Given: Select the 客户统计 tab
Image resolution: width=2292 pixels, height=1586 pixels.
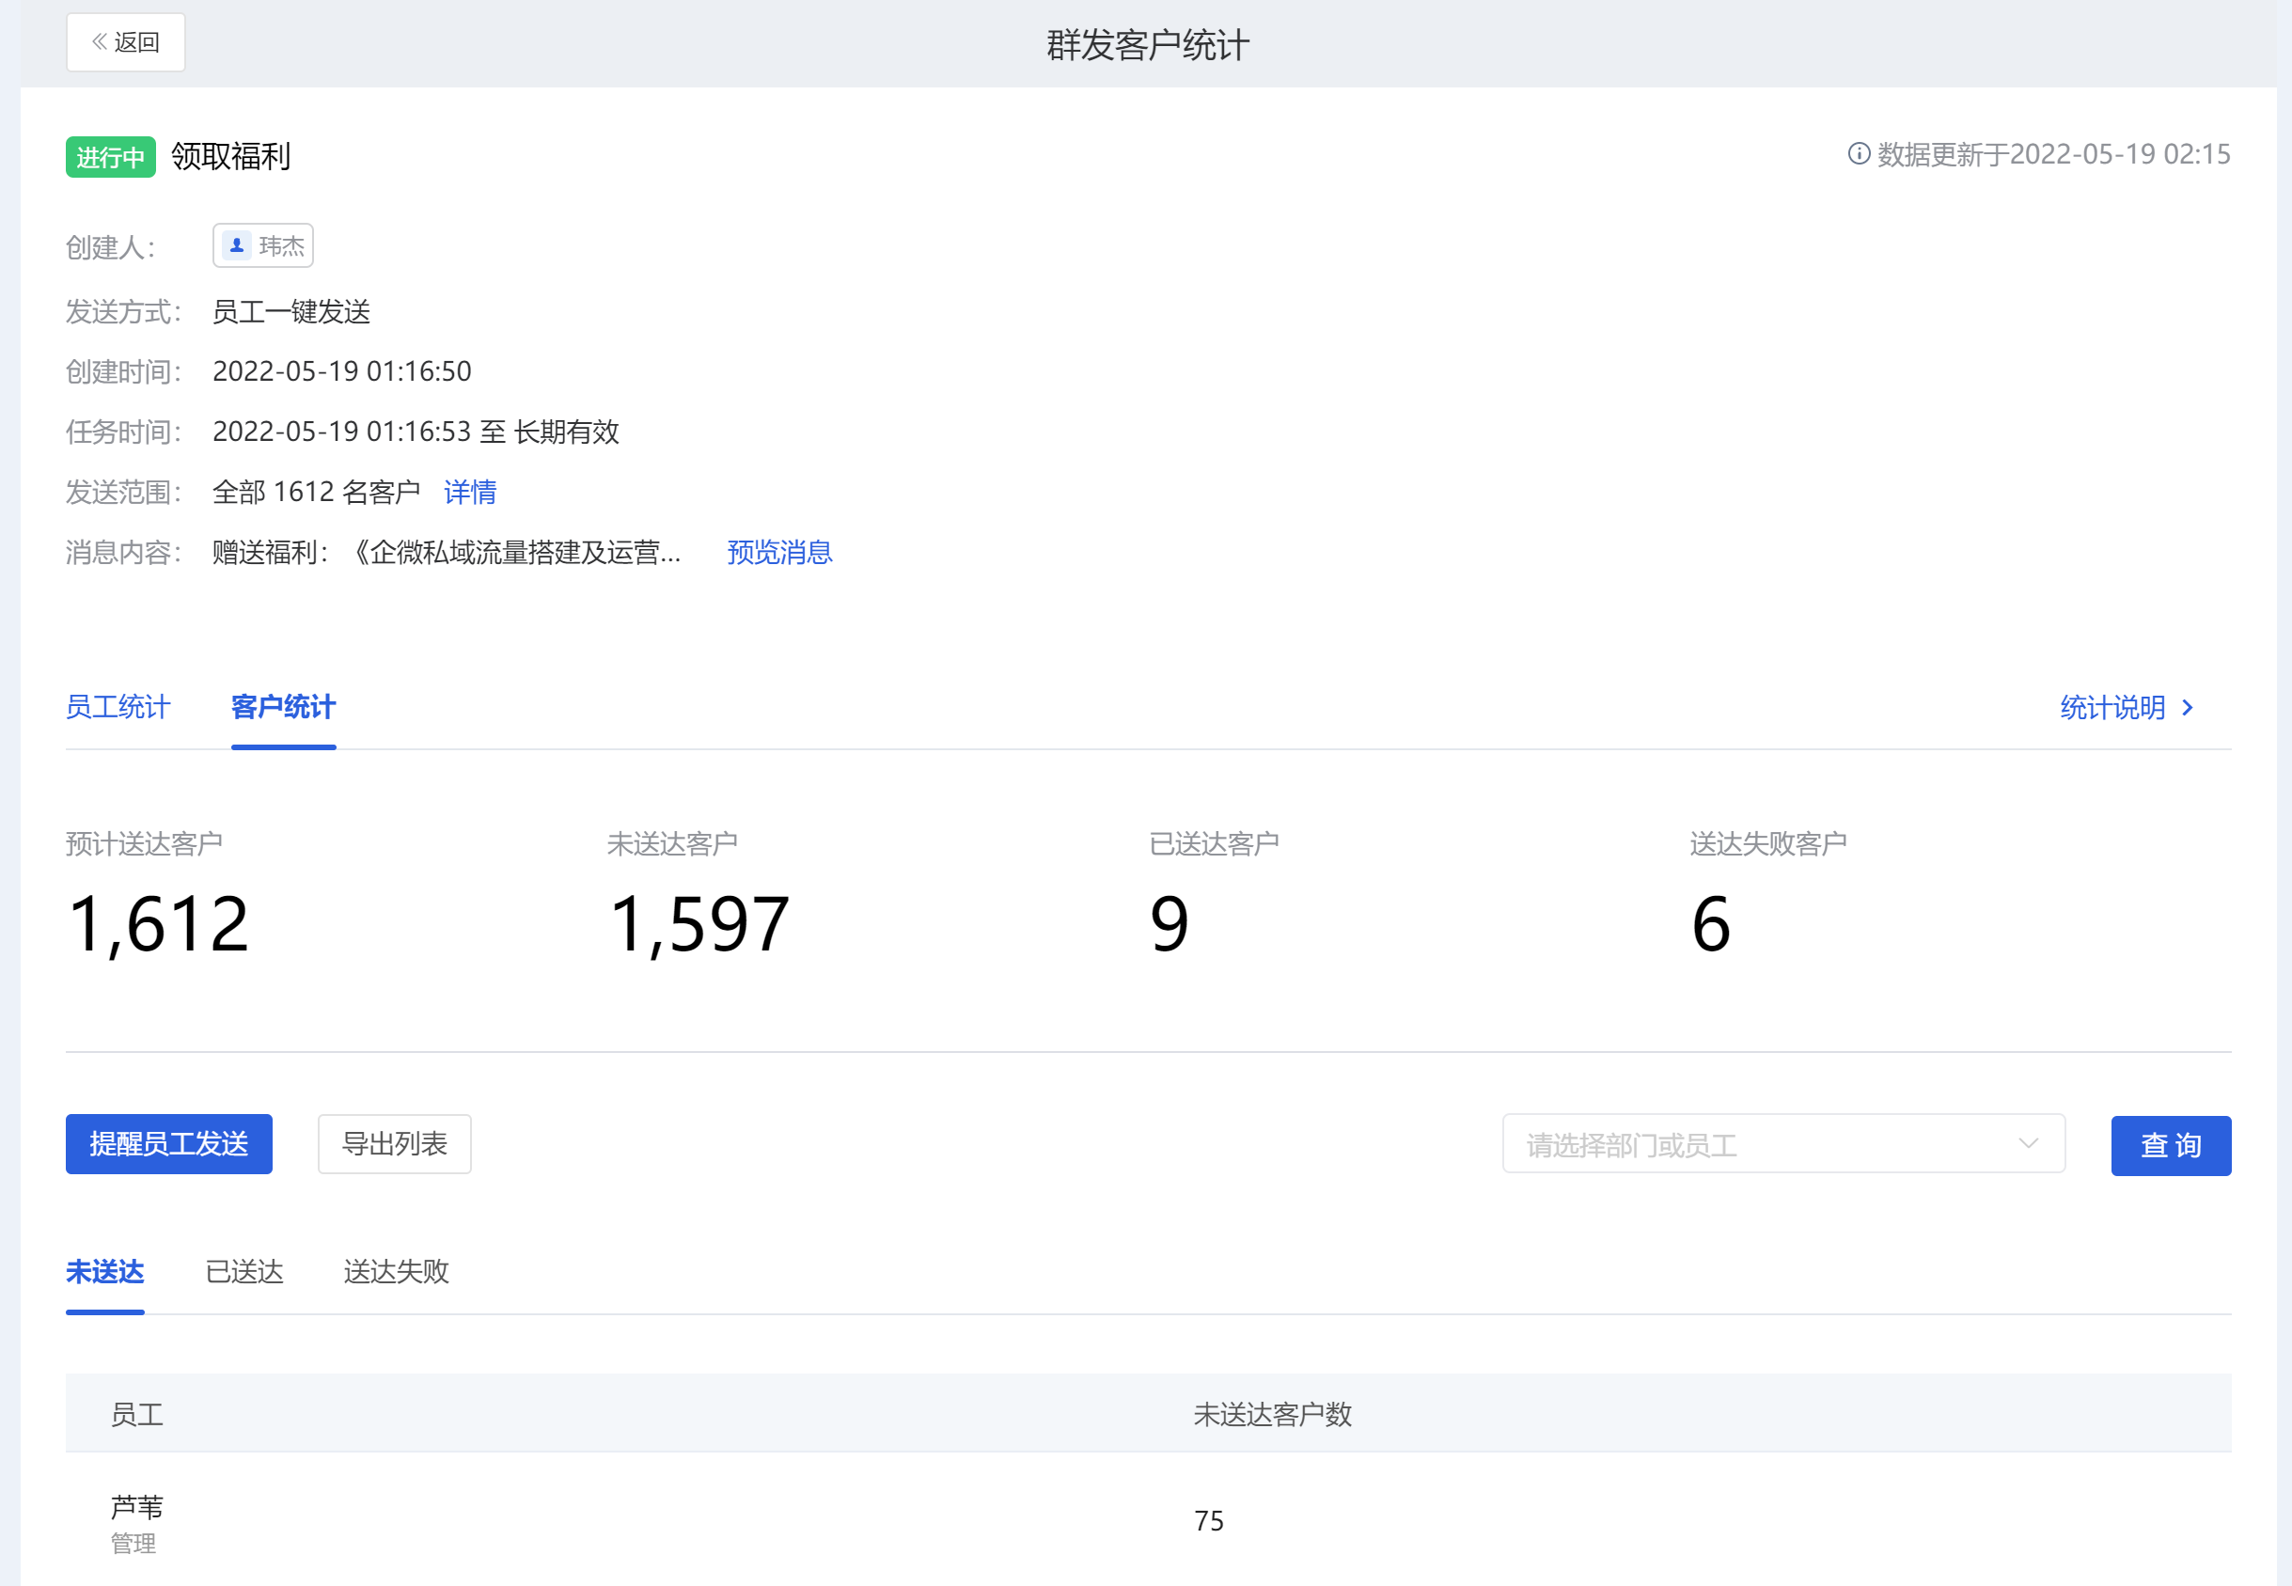Looking at the screenshot, I should 283,708.
